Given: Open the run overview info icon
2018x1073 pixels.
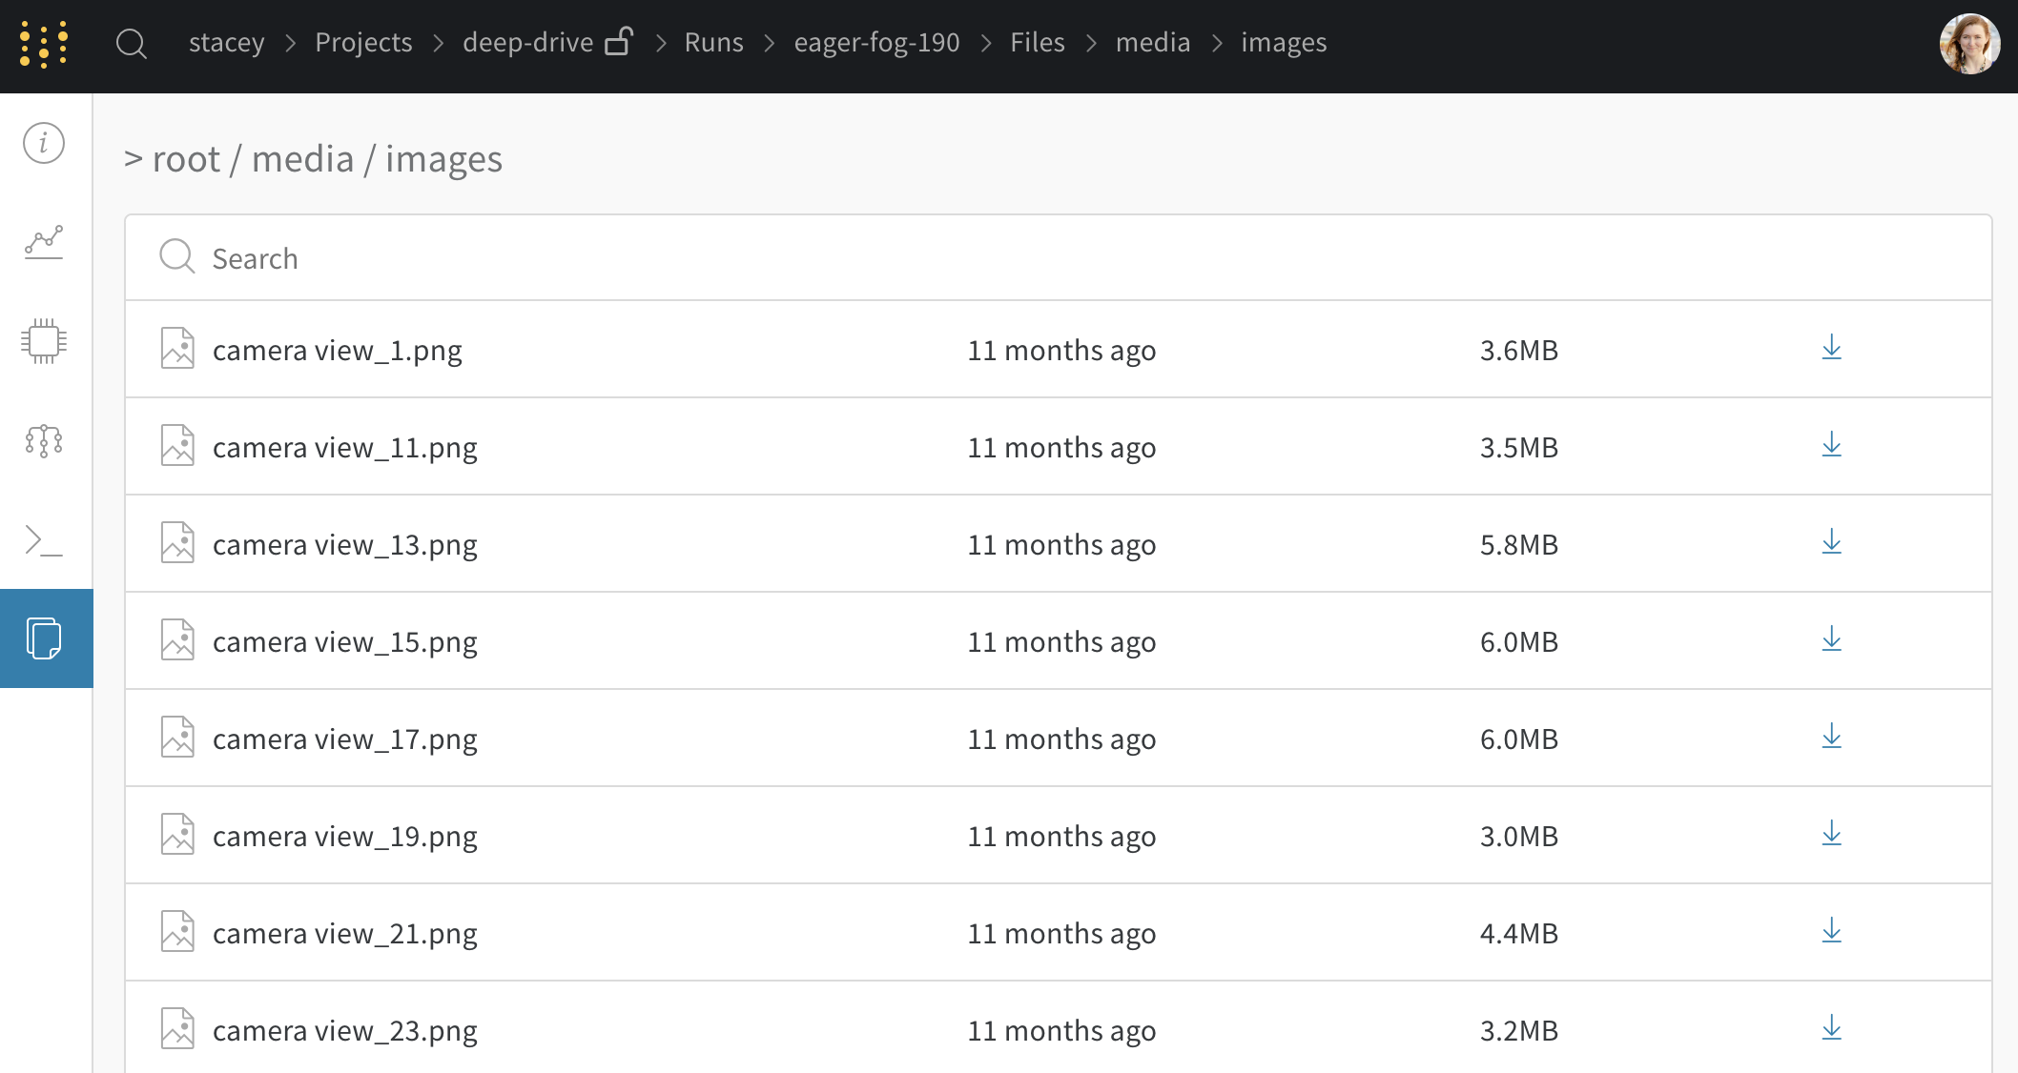Looking at the screenshot, I should point(44,144).
